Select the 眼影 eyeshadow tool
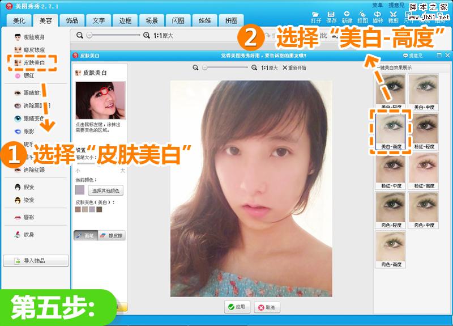 (24, 132)
